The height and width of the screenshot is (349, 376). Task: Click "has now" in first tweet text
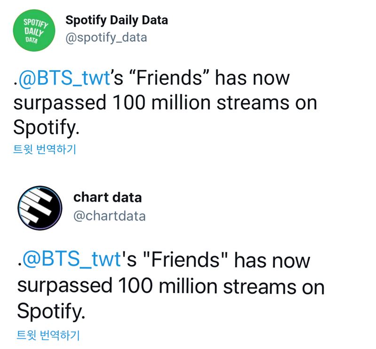click(252, 78)
